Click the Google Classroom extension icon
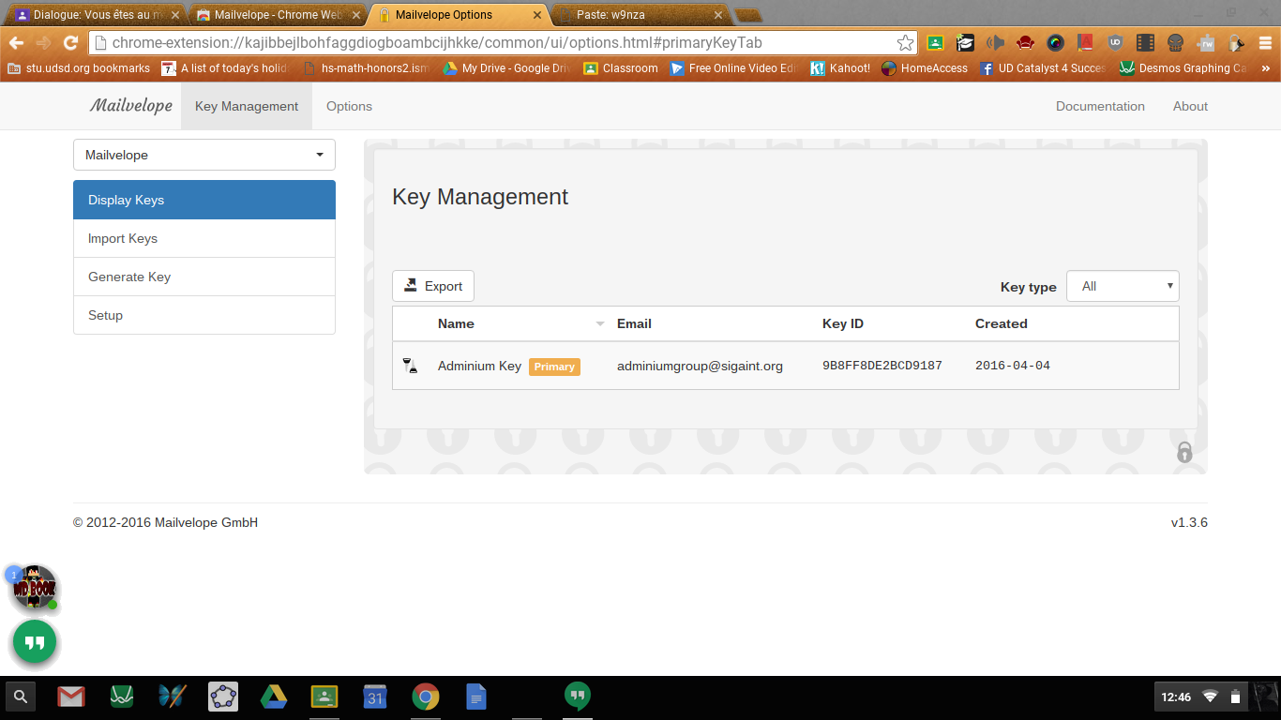This screenshot has width=1281, height=720. 935,42
